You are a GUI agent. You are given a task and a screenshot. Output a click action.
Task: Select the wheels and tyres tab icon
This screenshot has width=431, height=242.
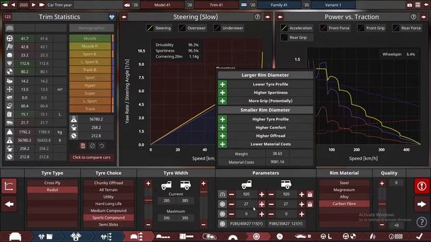coord(256,236)
